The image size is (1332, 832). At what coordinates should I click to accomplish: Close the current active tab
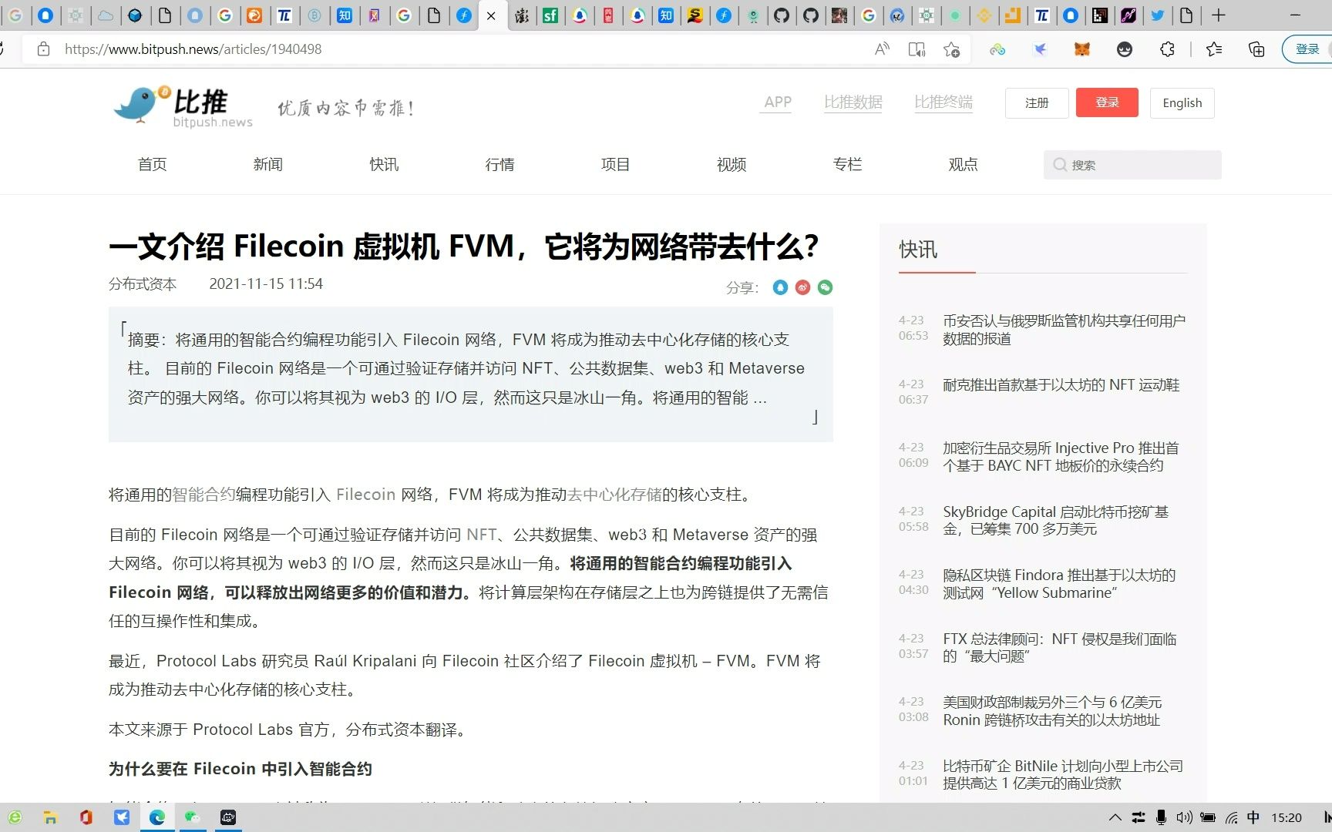tap(491, 15)
